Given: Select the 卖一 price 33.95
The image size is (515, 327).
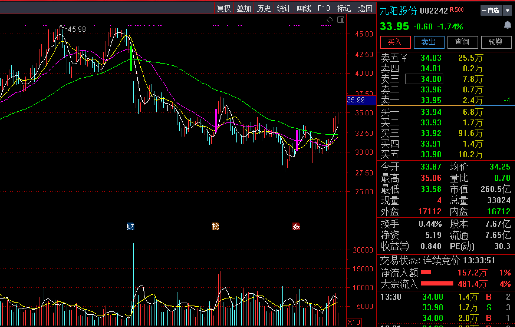Looking at the screenshot, I should (431, 100).
